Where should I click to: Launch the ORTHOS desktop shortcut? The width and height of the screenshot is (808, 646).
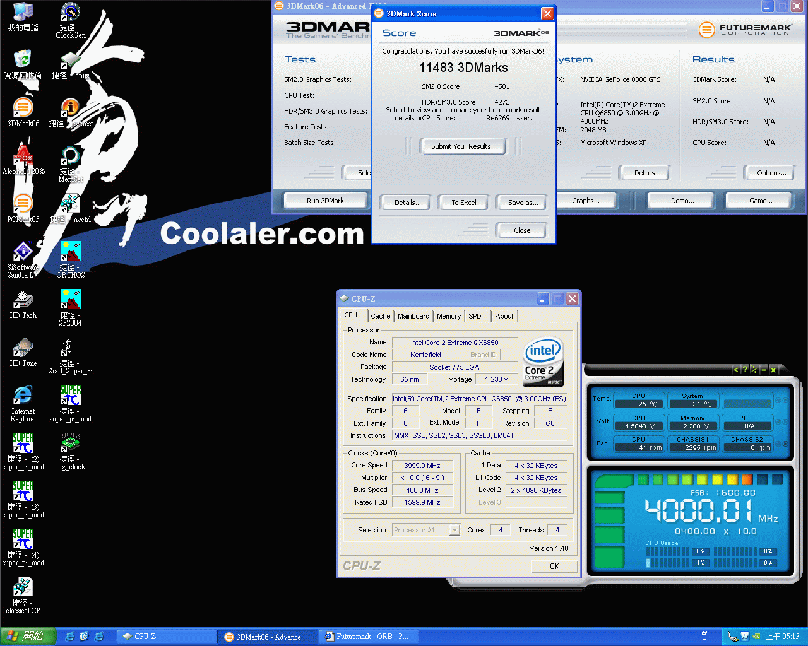tap(71, 260)
